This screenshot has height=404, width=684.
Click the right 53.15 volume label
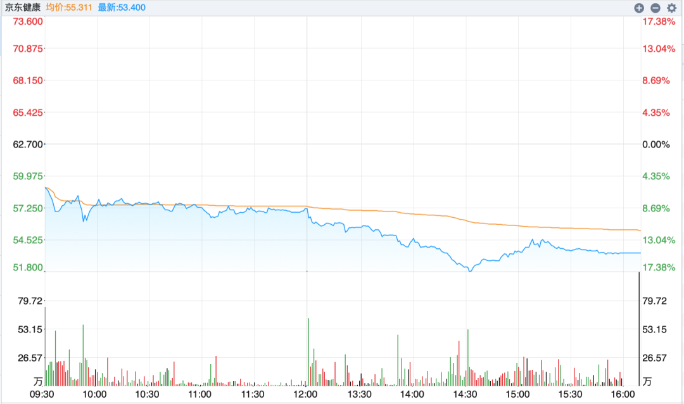(x=655, y=329)
